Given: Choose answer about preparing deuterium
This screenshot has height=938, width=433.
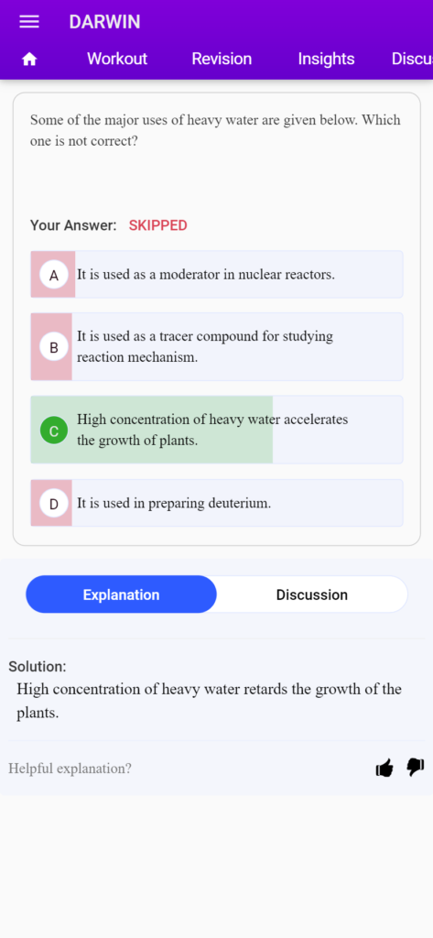Looking at the screenshot, I should click(217, 503).
